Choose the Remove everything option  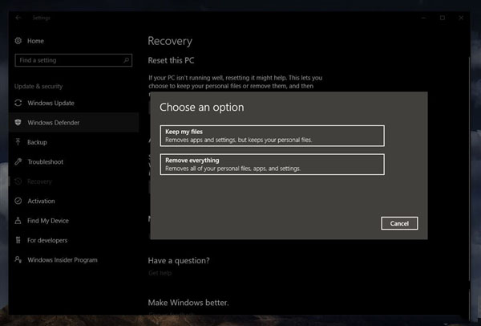pyautogui.click(x=272, y=164)
